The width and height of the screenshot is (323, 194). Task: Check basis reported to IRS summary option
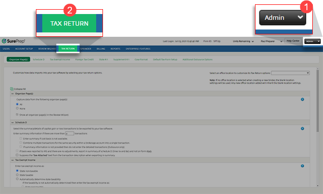click(17, 151)
